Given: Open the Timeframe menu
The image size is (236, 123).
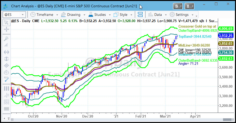Looking at the screenshot, I should 45,15.
